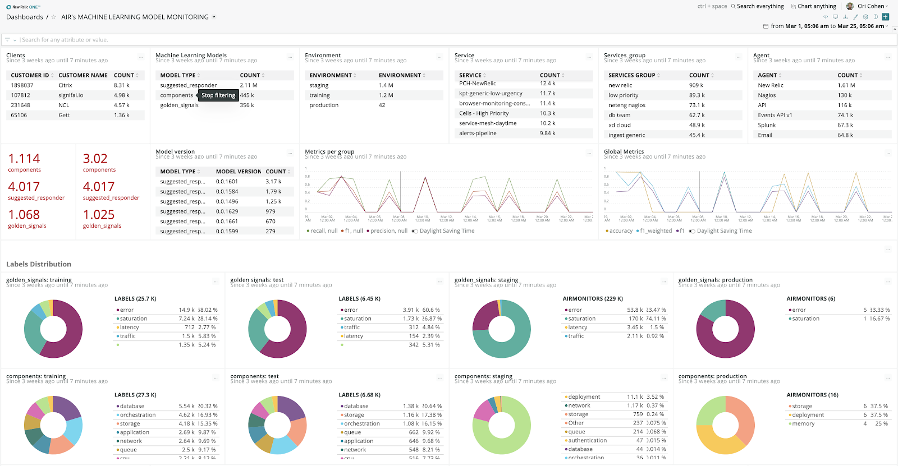Viewport: 898px width, 466px height.
Task: Expand the filter bar dropdown chevron
Action: tap(15, 40)
